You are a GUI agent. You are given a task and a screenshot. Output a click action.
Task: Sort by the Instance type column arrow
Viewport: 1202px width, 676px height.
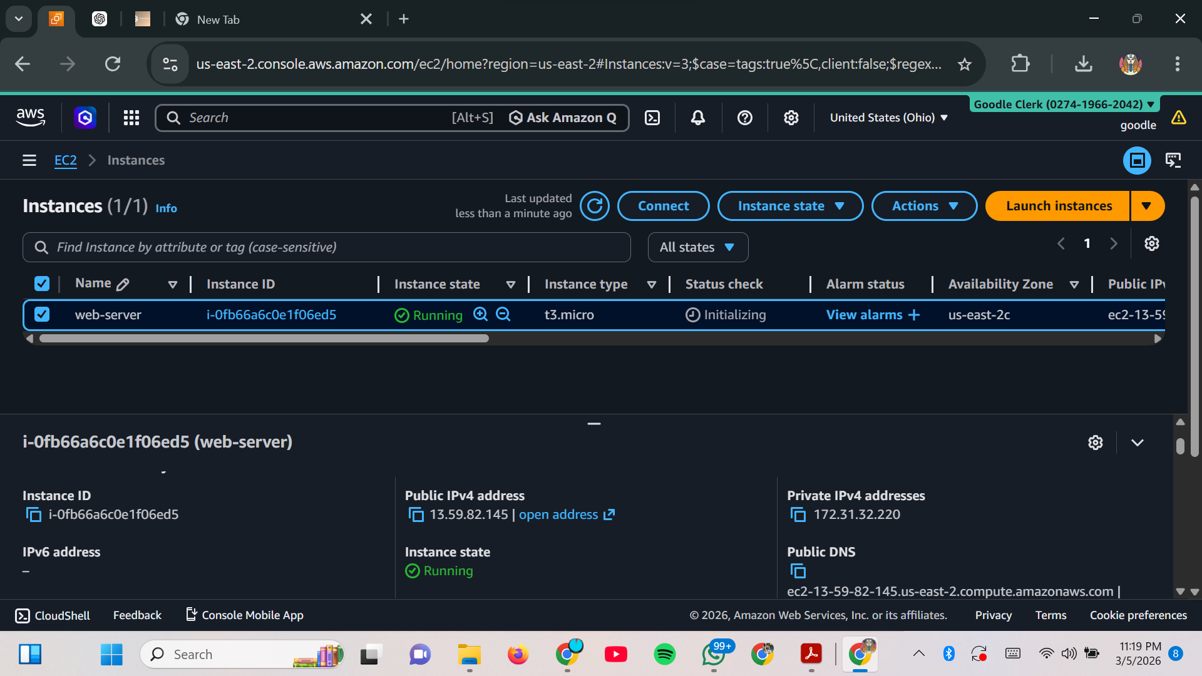(651, 285)
